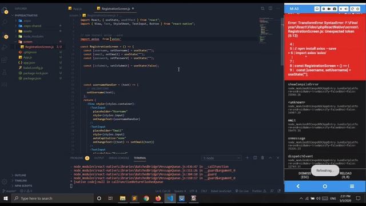Change language mode Babel JavaScript
The width and height of the screenshot is (366, 206).
[221, 191]
